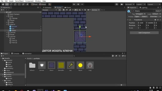Click the Add Component button

click(x=144, y=33)
